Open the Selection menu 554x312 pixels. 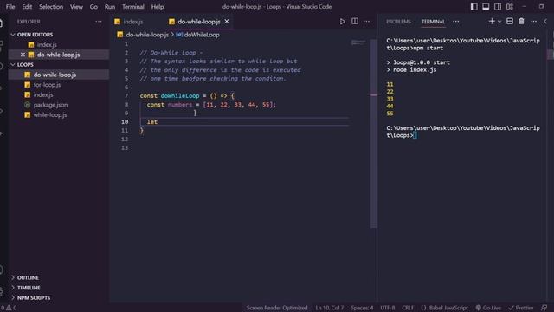click(51, 7)
